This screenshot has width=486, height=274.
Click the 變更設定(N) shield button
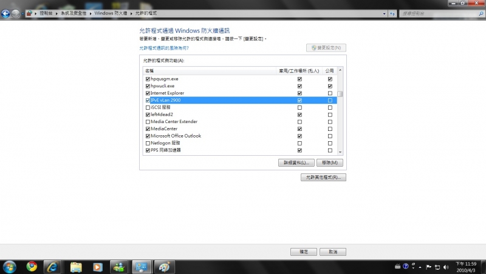(x=326, y=48)
